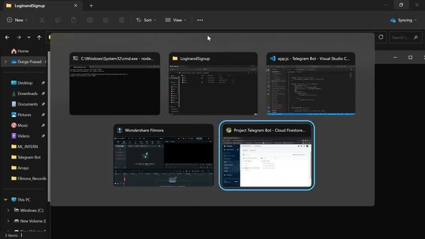Switch to LoginandSignup folder window thumbnail
425x239 pixels.
[213, 84]
